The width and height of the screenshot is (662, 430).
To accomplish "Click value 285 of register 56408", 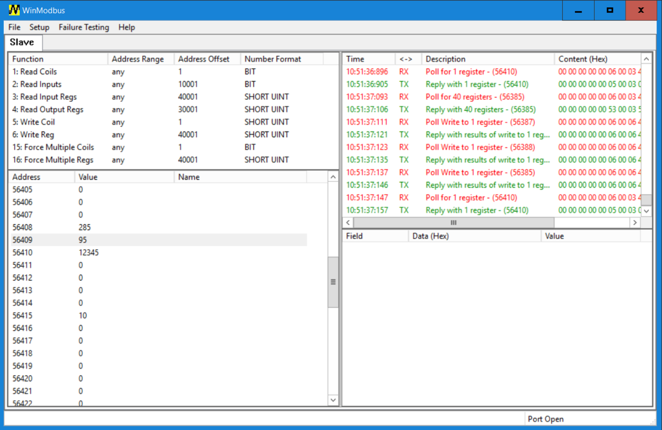I will click(84, 227).
